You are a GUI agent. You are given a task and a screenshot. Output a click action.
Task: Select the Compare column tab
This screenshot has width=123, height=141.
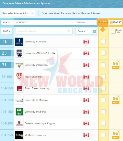pos(103,22)
